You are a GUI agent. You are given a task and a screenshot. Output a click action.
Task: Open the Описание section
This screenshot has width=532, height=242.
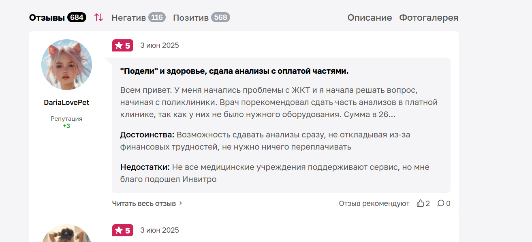[x=370, y=17]
